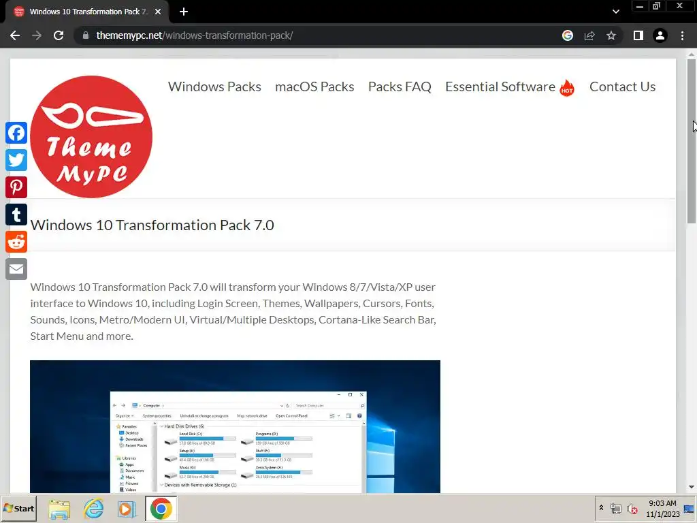The height and width of the screenshot is (523, 697).
Task: Open muted volume tray icon
Action: (632, 508)
